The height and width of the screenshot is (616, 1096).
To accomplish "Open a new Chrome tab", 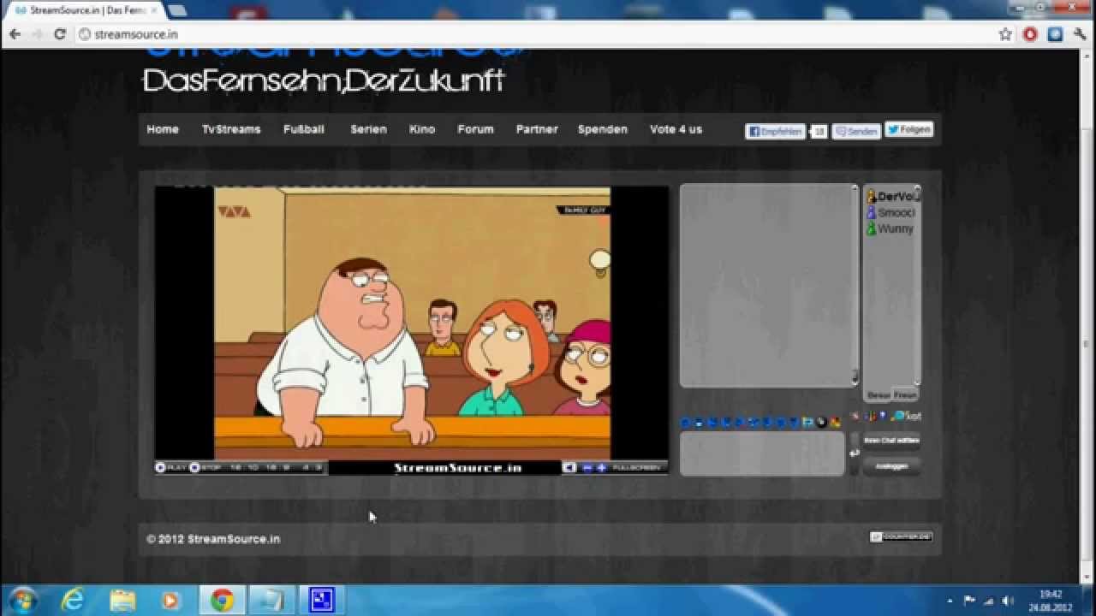I will pos(177,10).
